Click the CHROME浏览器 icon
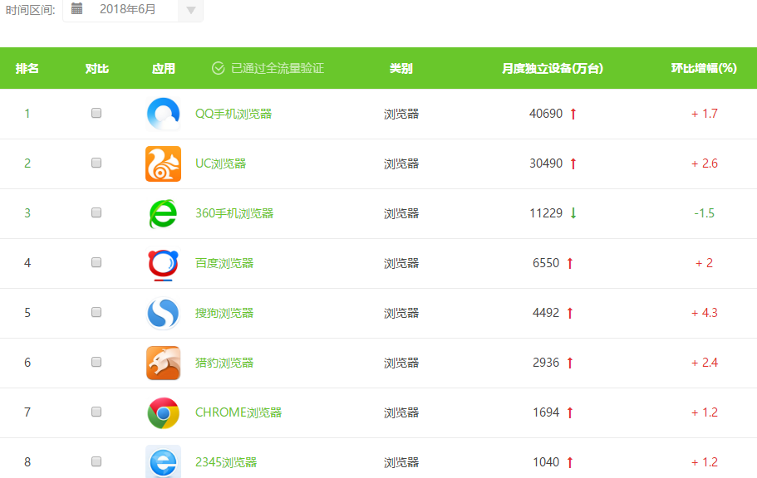 point(163,413)
